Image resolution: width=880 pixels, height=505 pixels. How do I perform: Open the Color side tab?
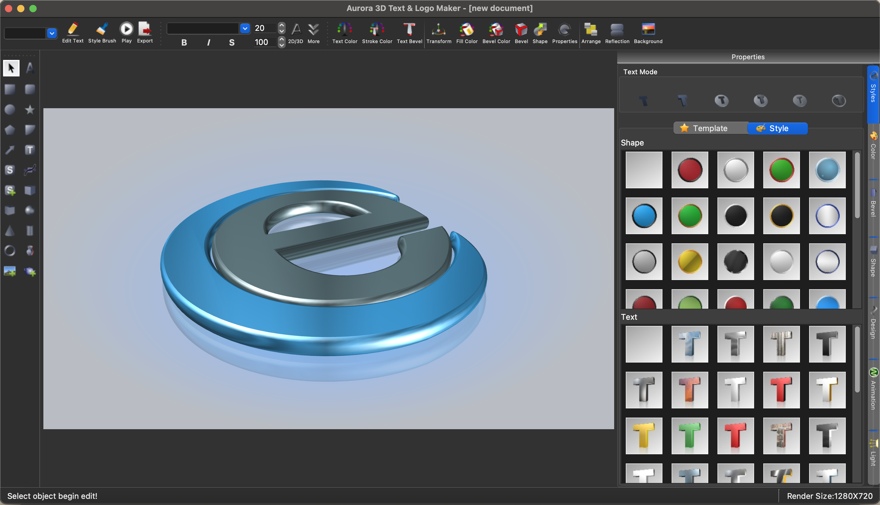873,146
